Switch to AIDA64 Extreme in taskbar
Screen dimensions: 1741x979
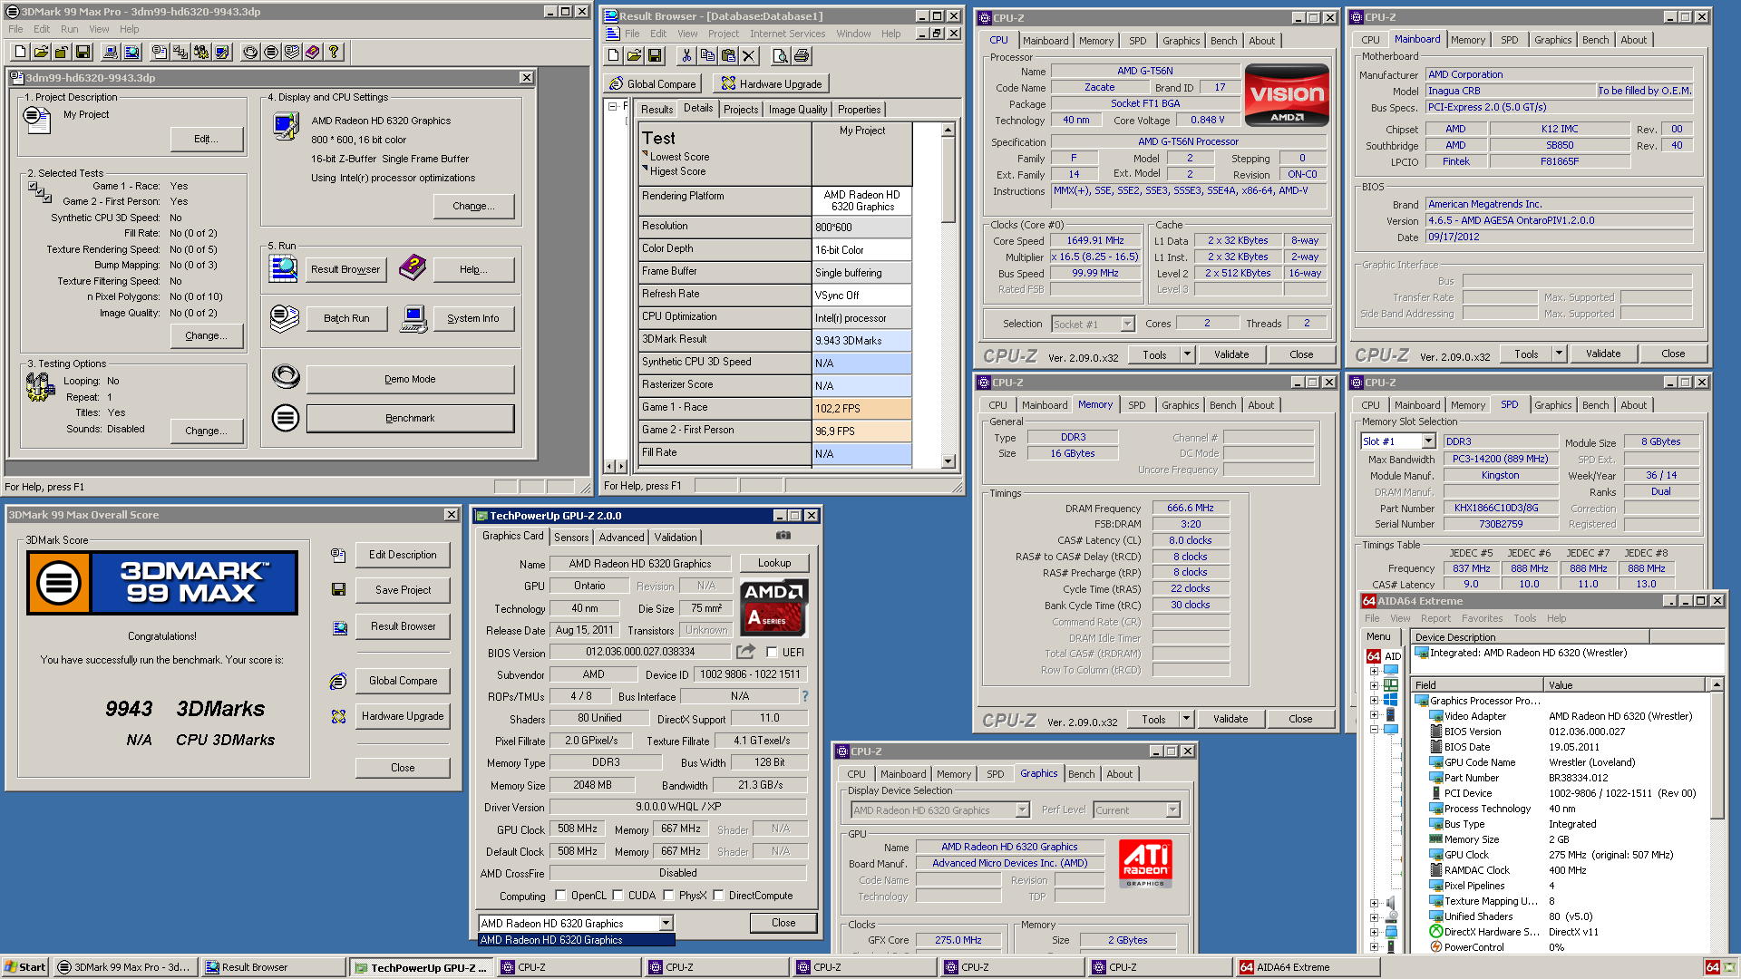[1308, 967]
